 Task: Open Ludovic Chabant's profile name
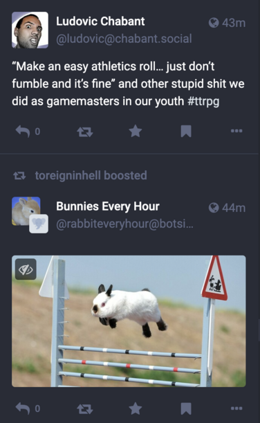click(100, 21)
